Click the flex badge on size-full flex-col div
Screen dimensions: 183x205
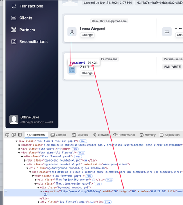81,153
